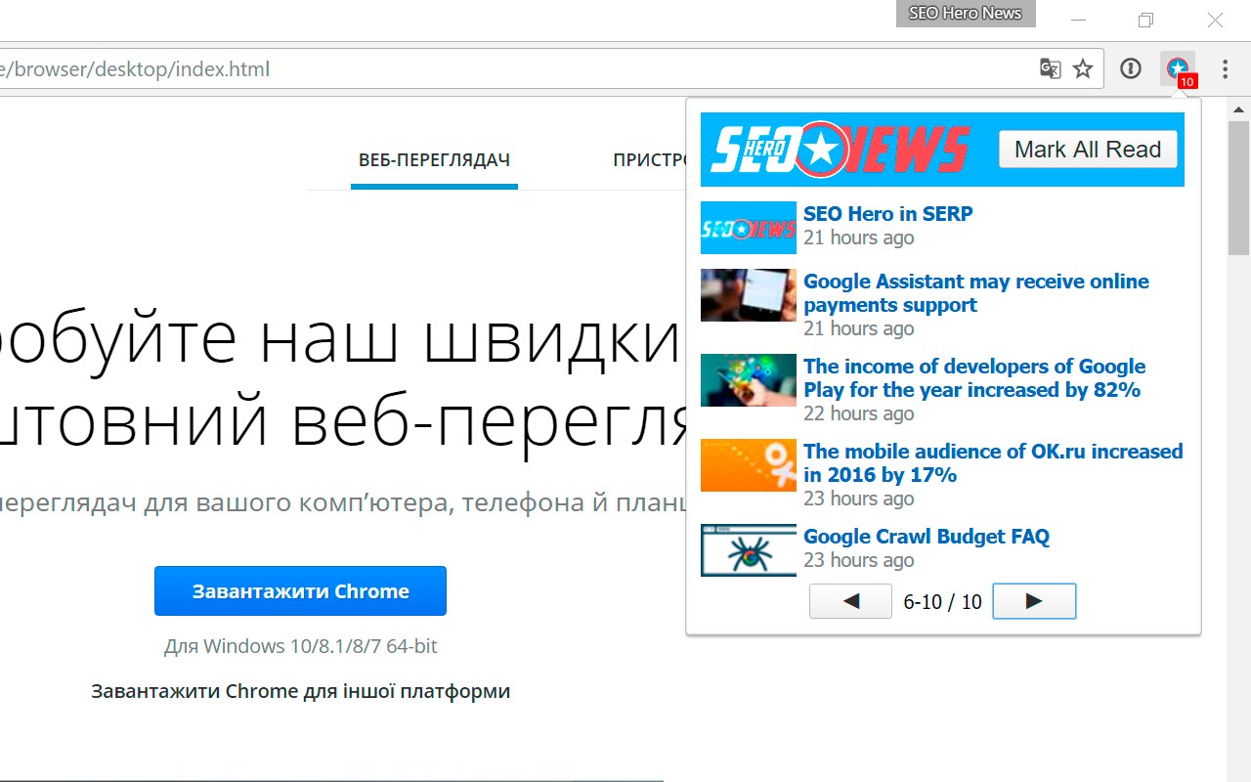Open the Google Crawl Budget FAQ article
This screenshot has height=782, width=1251.
click(927, 536)
